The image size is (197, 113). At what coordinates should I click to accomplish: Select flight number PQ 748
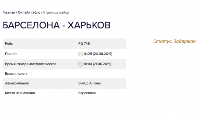84,43
